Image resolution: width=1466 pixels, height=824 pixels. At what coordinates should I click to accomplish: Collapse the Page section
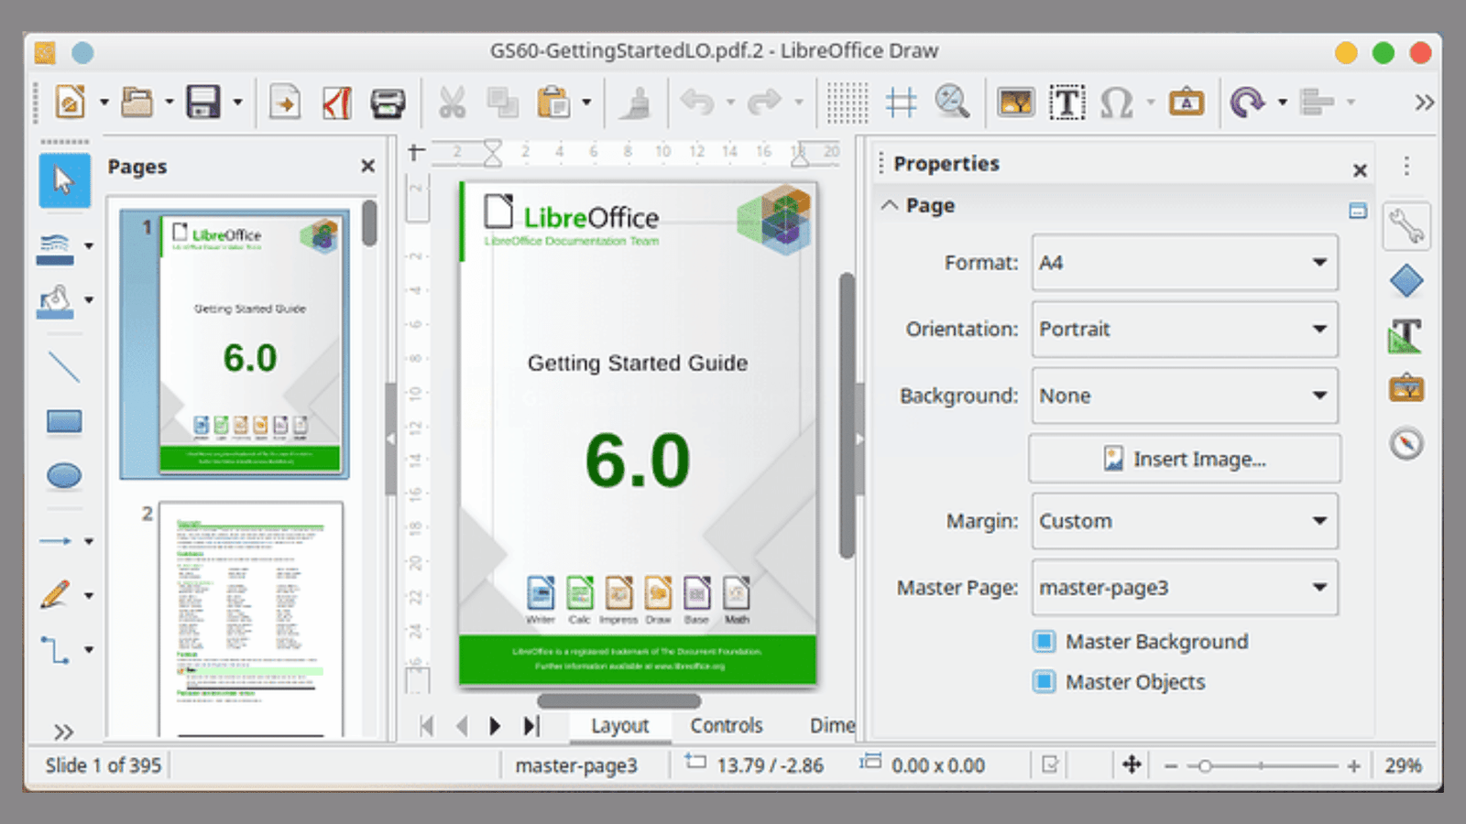tap(890, 205)
